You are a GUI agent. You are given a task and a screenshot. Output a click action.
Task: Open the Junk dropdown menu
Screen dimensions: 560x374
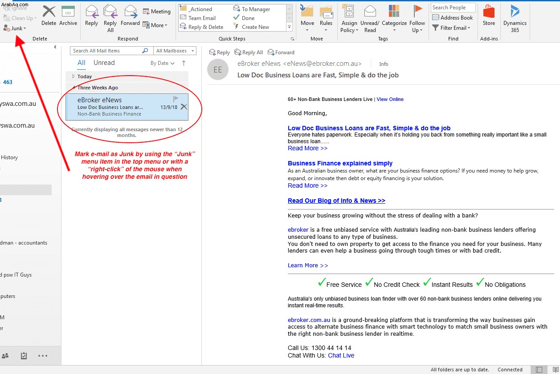click(x=15, y=28)
